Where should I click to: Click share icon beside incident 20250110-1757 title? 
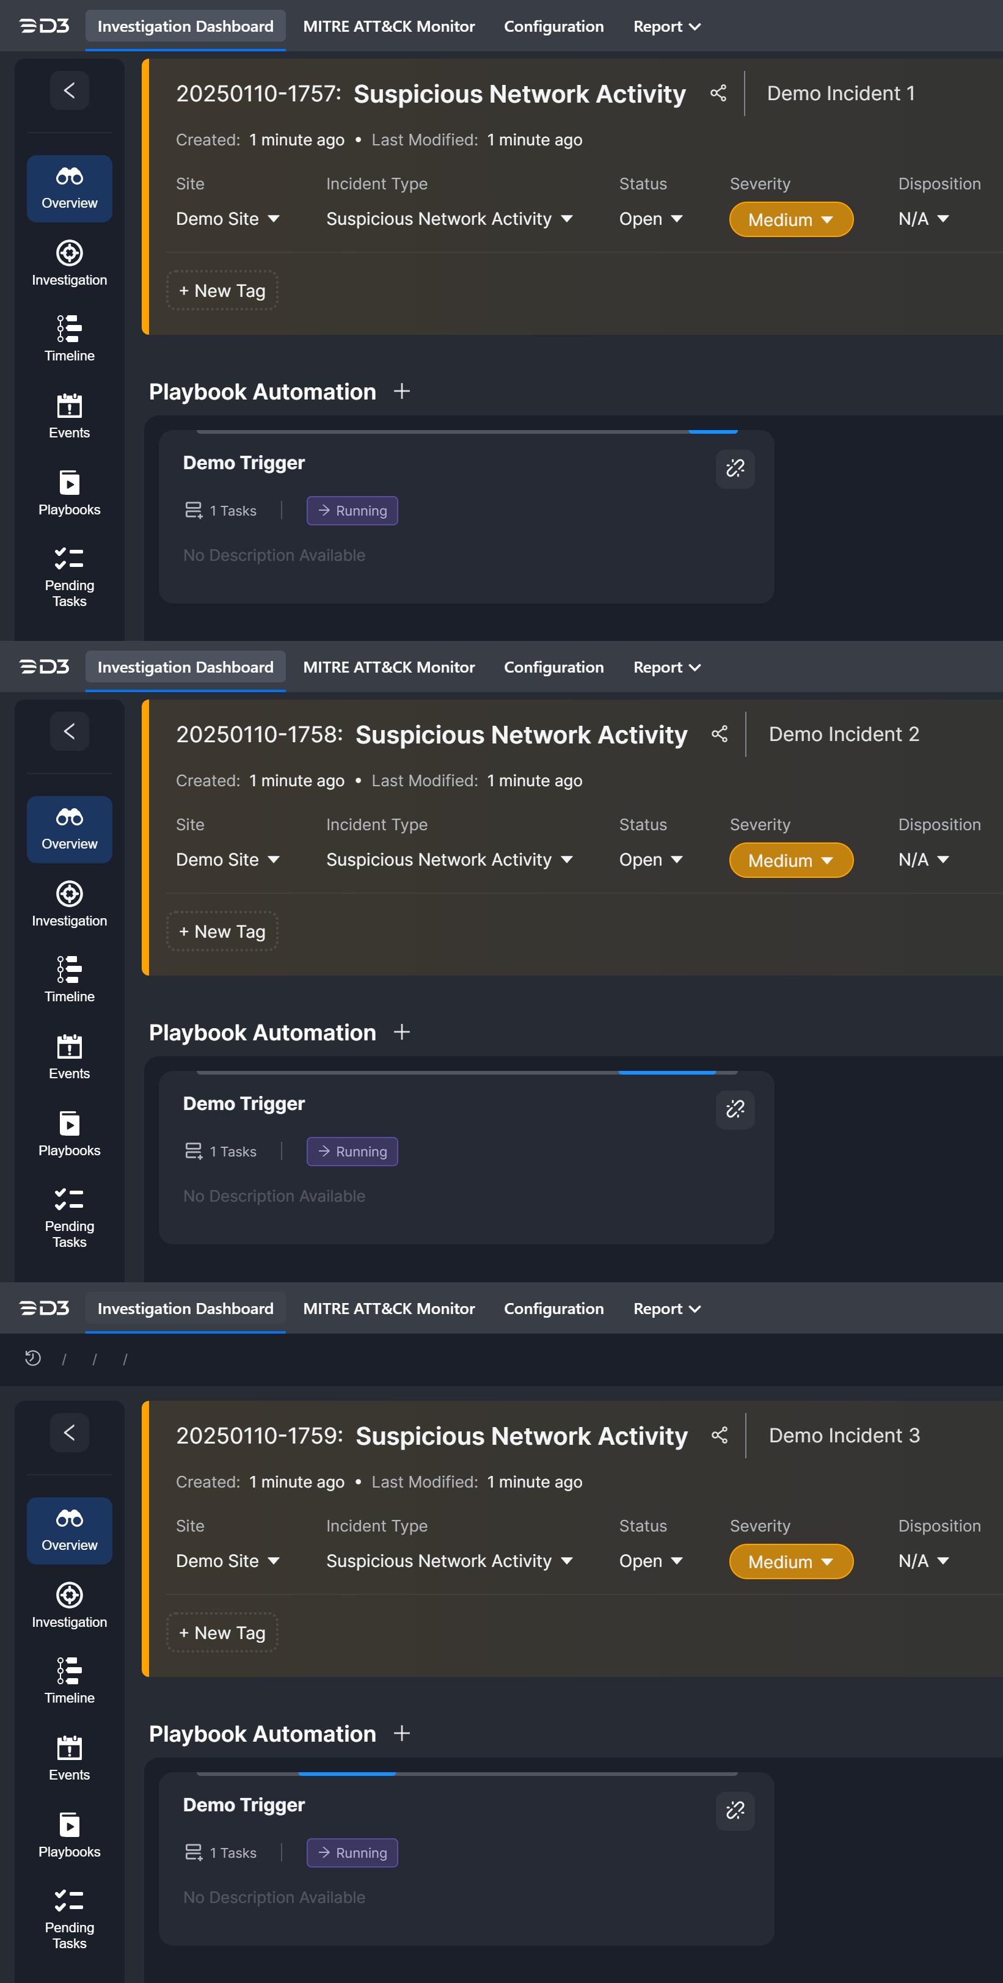[x=717, y=93]
